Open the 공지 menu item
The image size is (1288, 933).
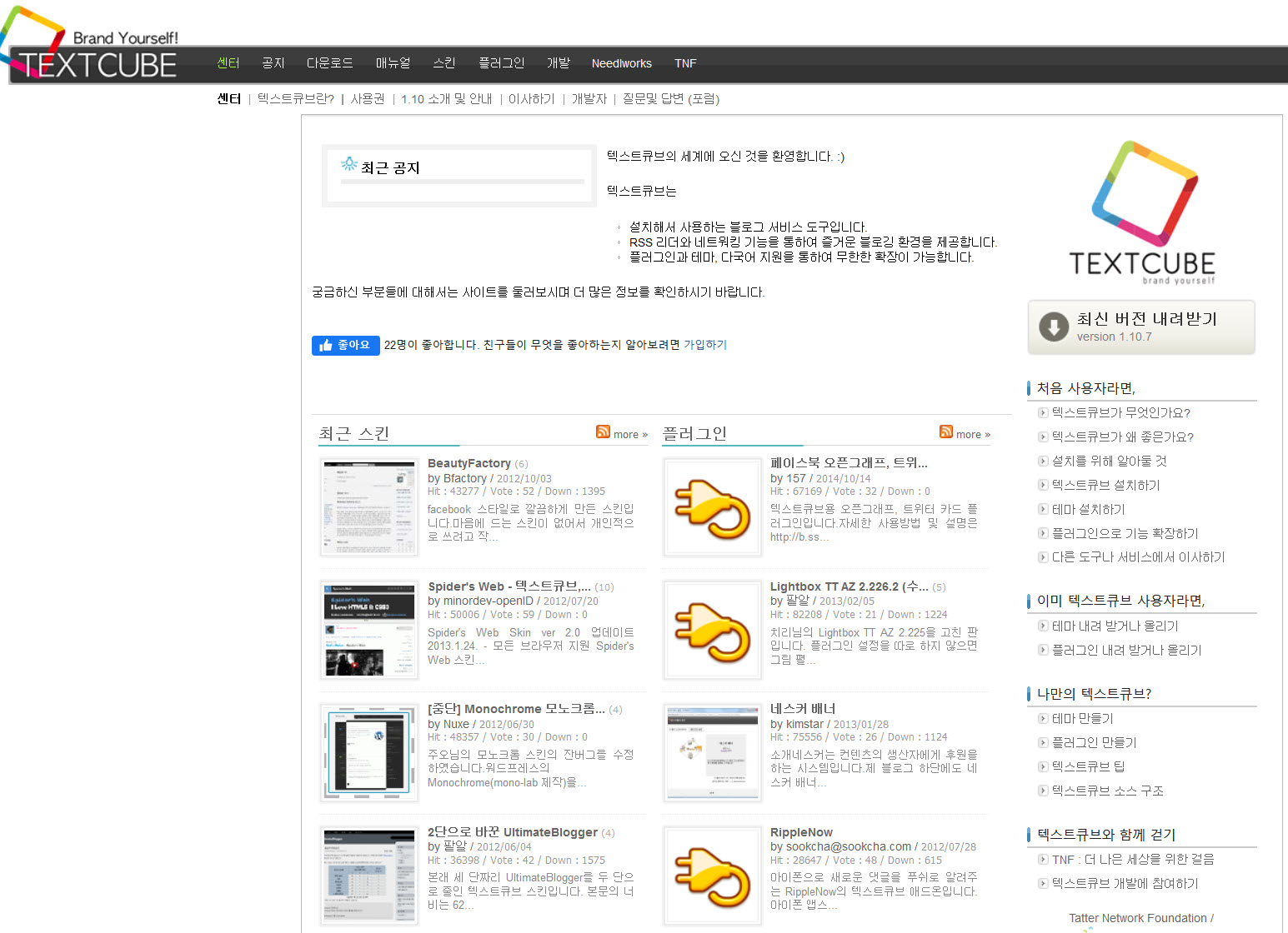coord(273,63)
